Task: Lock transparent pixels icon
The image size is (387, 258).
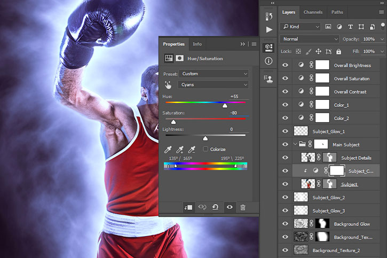Action: coord(298,51)
